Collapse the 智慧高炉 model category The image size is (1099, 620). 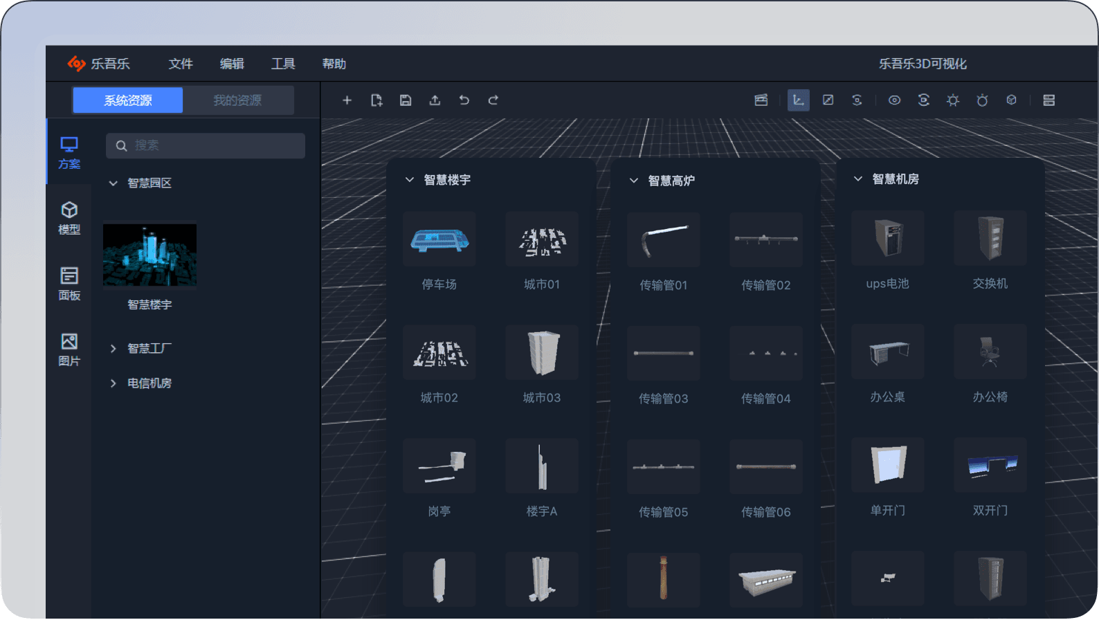click(x=633, y=181)
